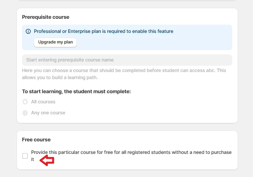Click the info icon in the plan banner
253x177 pixels.
pyautogui.click(x=28, y=31)
